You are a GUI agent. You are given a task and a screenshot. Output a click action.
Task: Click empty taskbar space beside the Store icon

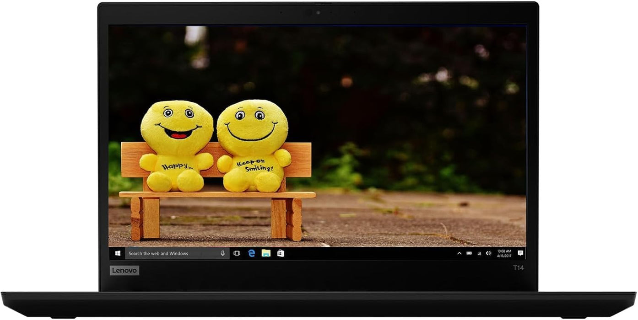click(366, 253)
